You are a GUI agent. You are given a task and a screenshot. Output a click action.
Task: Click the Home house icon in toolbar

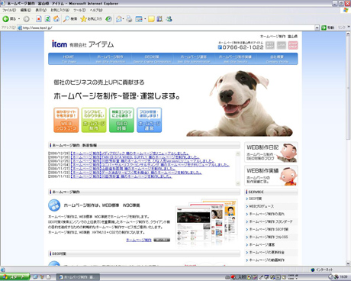56,19
